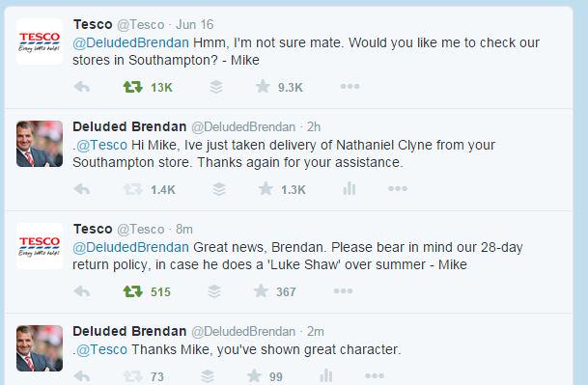The image size is (588, 385).
Task: Reply to Tesco's Jun 16 tweet
Action: pyautogui.click(x=82, y=87)
